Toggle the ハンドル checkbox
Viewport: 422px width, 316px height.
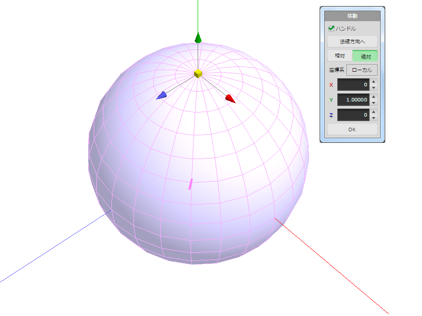tap(331, 29)
